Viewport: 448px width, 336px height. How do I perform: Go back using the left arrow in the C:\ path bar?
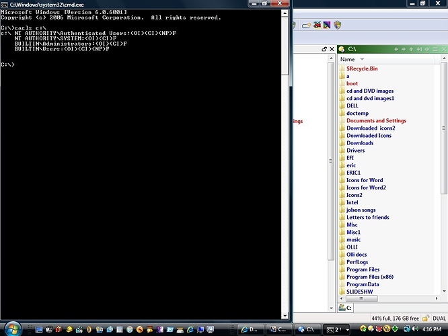pos(396,49)
